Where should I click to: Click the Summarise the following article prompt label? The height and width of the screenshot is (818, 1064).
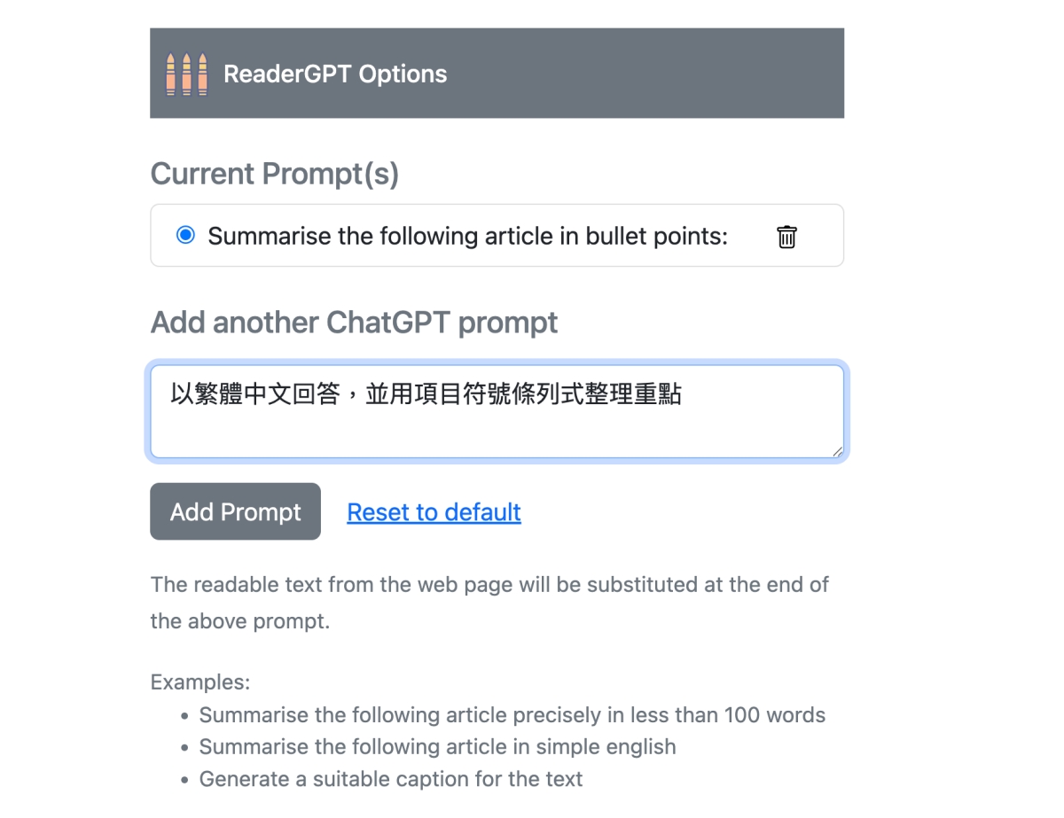coord(467,237)
